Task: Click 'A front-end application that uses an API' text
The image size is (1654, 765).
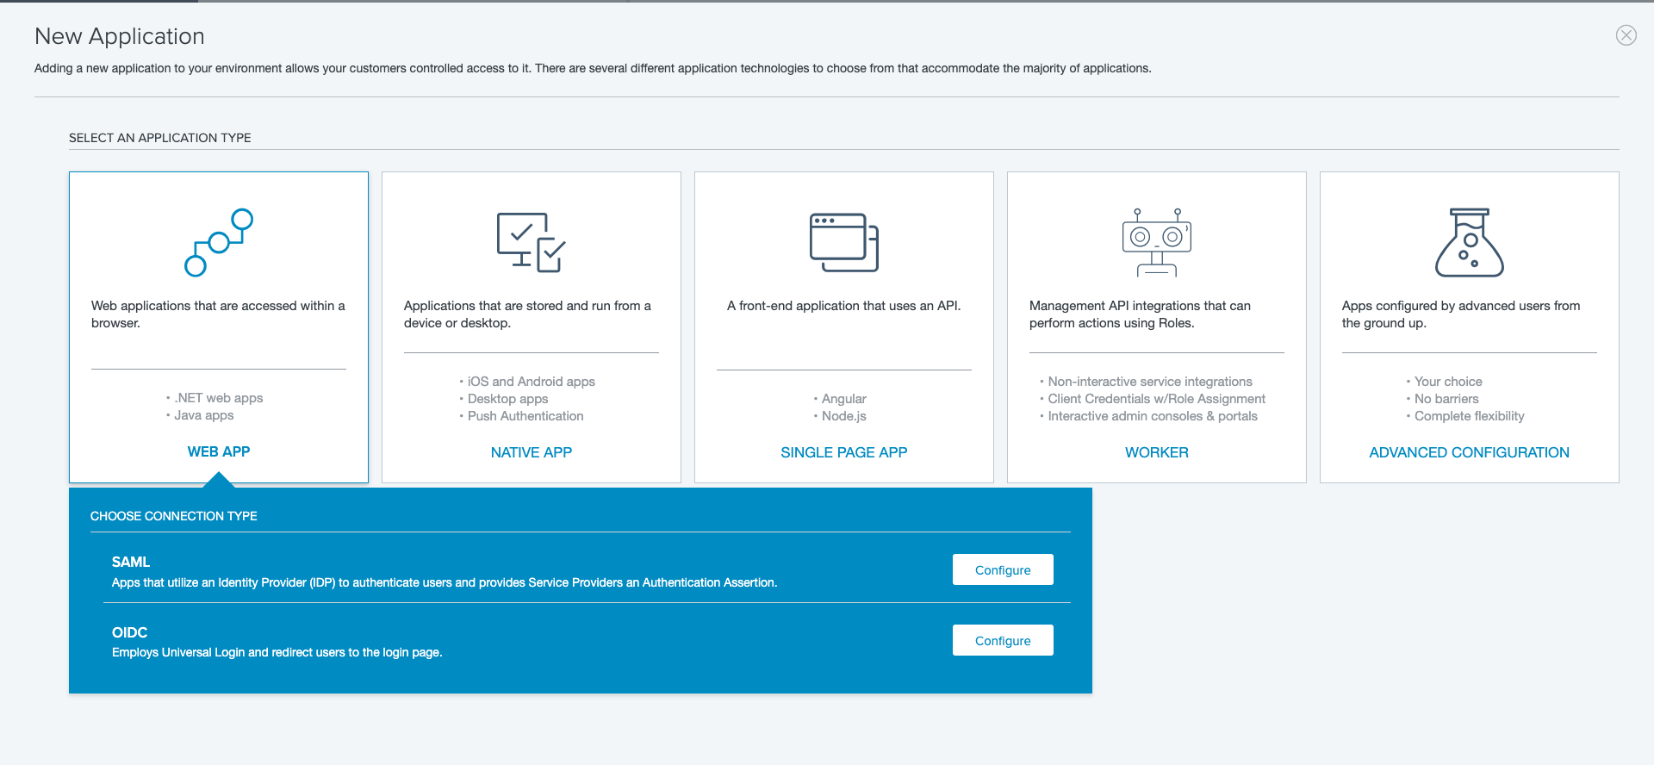Action: point(843,306)
